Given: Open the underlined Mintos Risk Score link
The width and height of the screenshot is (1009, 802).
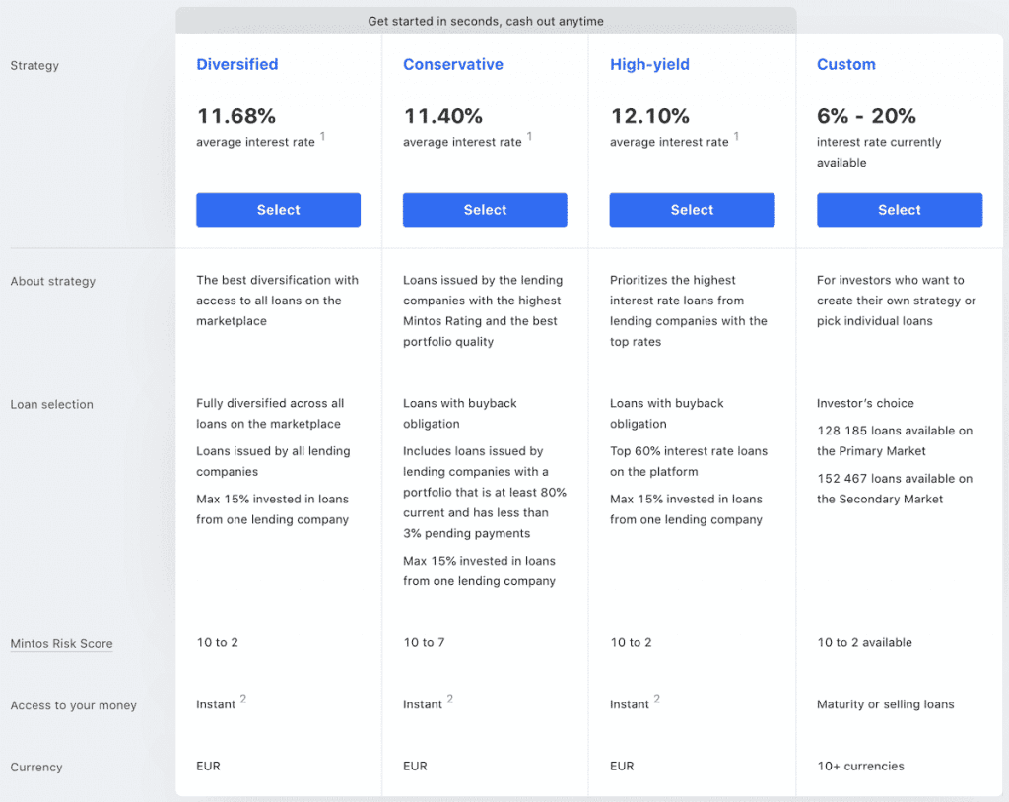Looking at the screenshot, I should [61, 644].
